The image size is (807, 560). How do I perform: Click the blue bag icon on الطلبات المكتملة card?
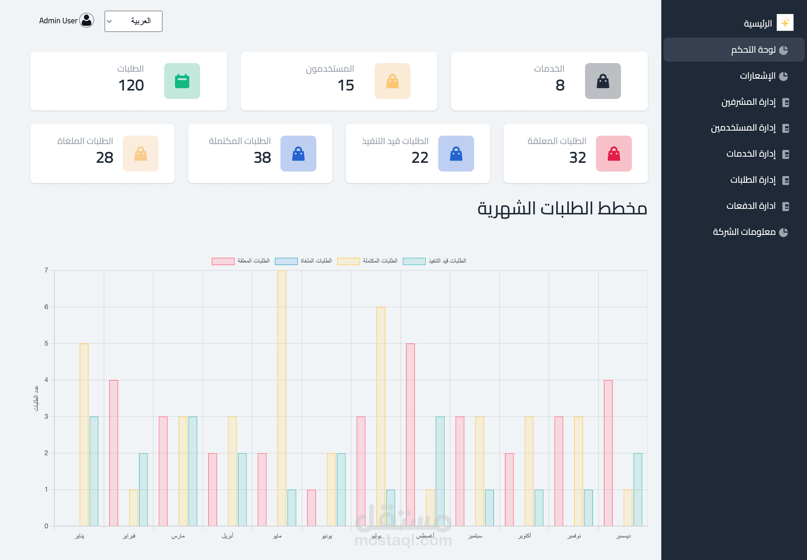(298, 154)
